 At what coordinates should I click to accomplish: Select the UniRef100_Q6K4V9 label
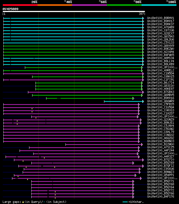coord(161,46)
